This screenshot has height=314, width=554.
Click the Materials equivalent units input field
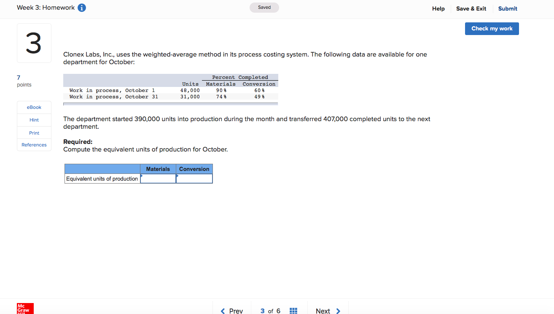point(158,179)
